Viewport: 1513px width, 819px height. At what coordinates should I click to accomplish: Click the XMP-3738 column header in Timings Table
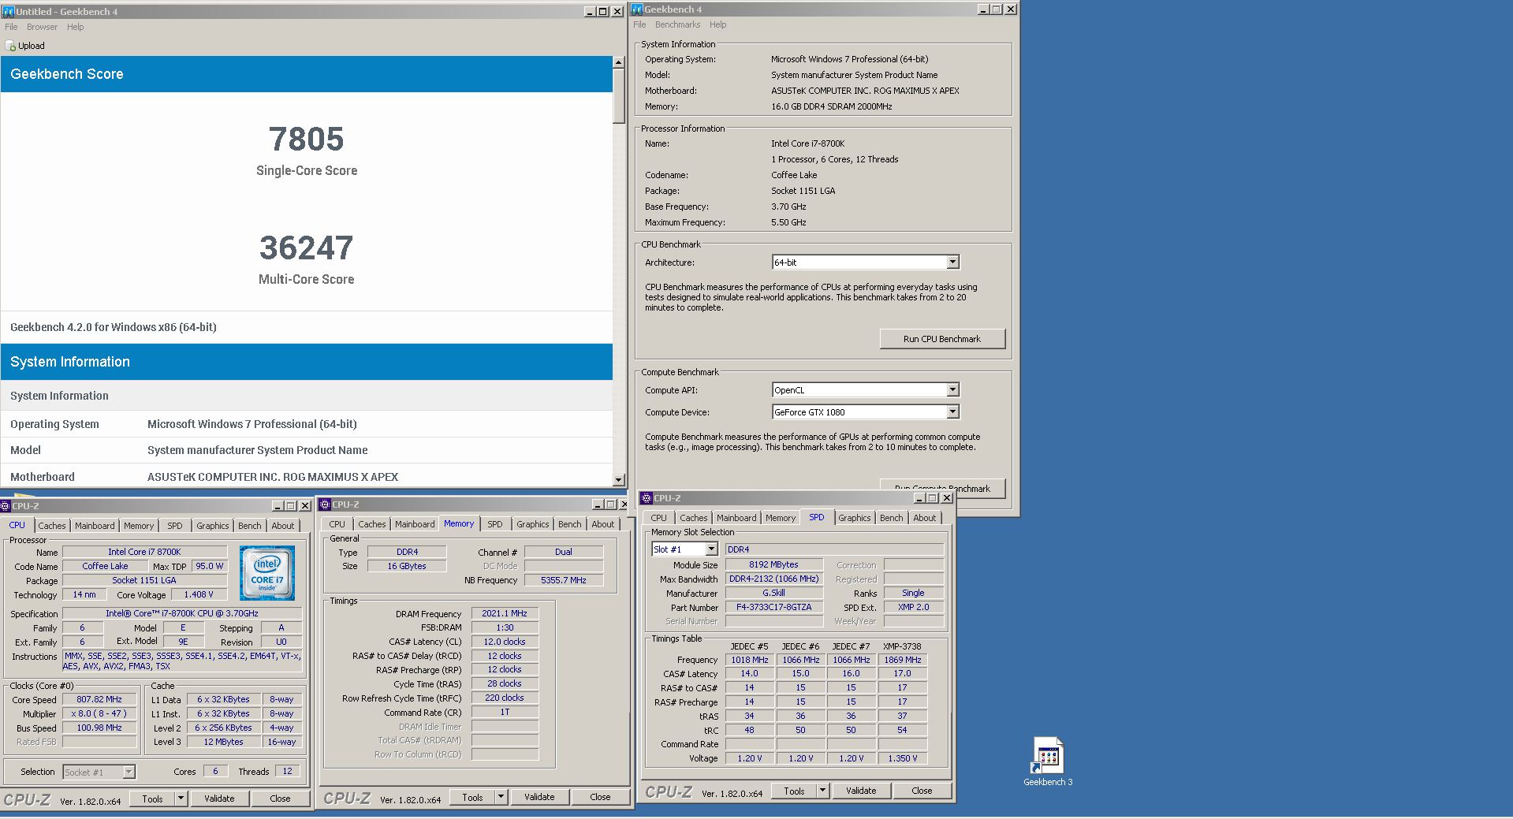click(x=902, y=646)
